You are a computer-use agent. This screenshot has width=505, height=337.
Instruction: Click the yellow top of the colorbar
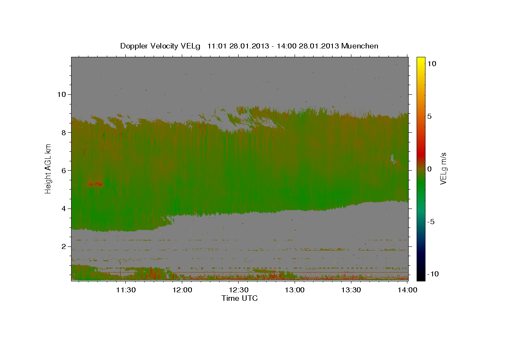(421, 60)
